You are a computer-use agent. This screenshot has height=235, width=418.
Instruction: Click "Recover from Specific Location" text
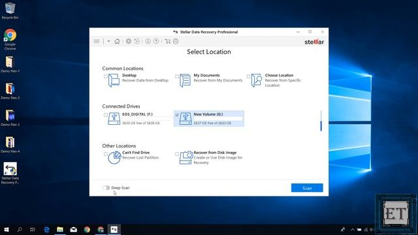[x=283, y=83]
